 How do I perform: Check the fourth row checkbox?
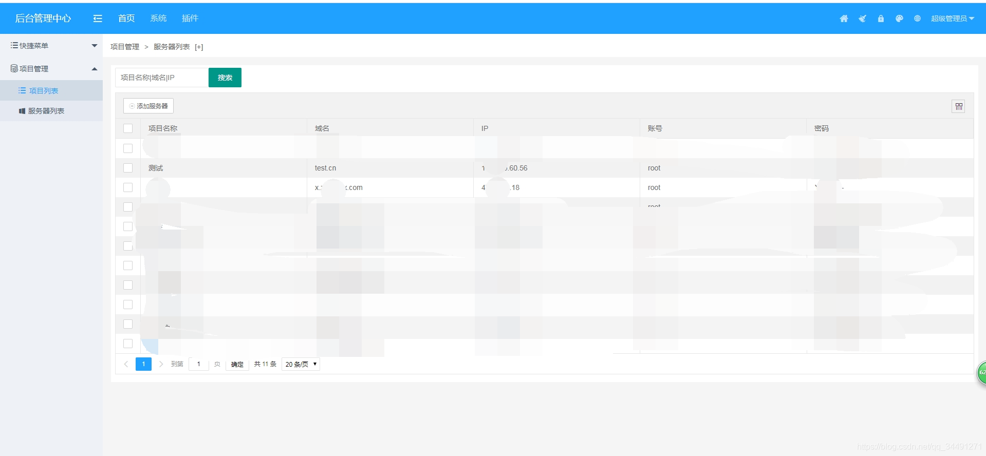128,207
